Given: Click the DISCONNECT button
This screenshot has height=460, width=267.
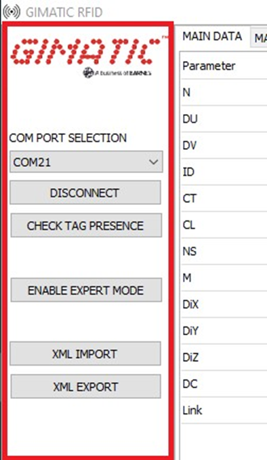Looking at the screenshot, I should [85, 193].
